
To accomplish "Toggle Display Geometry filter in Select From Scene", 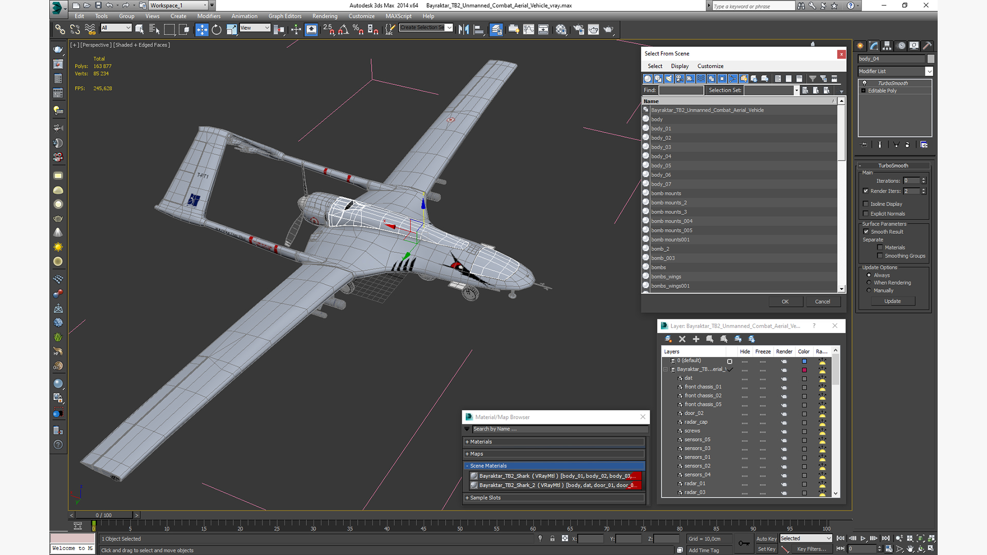I will point(648,79).
